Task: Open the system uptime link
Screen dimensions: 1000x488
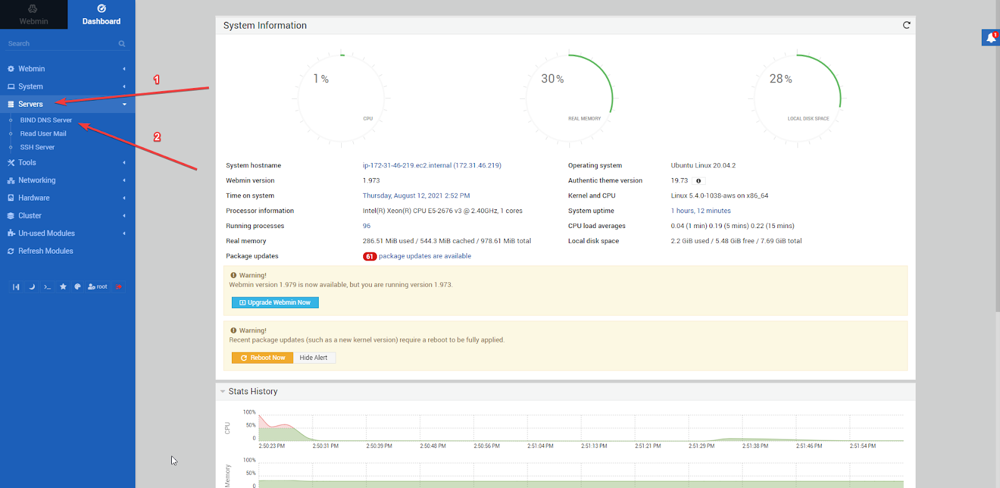Action: pyautogui.click(x=701, y=211)
